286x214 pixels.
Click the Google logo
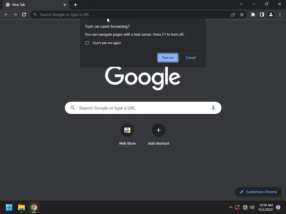coord(143,78)
